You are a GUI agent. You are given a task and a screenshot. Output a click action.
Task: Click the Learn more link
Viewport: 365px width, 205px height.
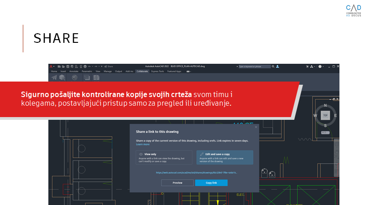(143, 144)
